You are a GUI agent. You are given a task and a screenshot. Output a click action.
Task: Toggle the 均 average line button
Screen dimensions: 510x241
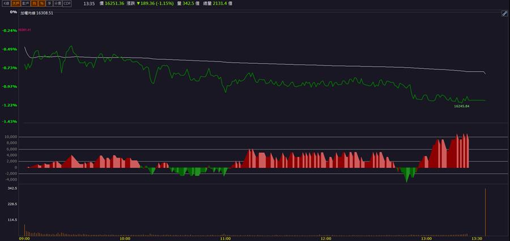pyautogui.click(x=33, y=3)
